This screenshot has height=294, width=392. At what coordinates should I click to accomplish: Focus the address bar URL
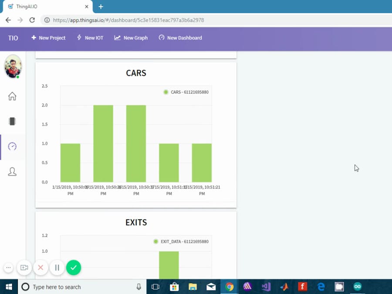click(128, 20)
